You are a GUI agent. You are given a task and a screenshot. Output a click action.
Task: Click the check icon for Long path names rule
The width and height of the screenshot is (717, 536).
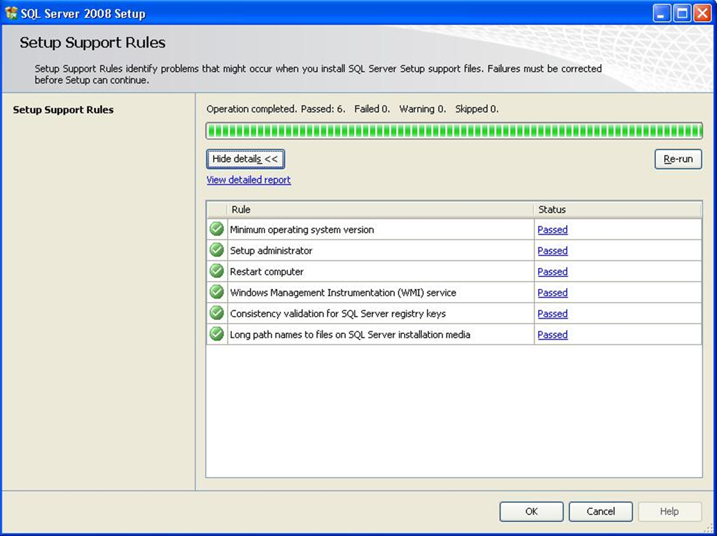217,334
